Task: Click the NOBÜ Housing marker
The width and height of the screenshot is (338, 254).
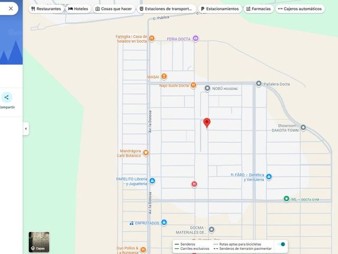Action: [x=208, y=88]
